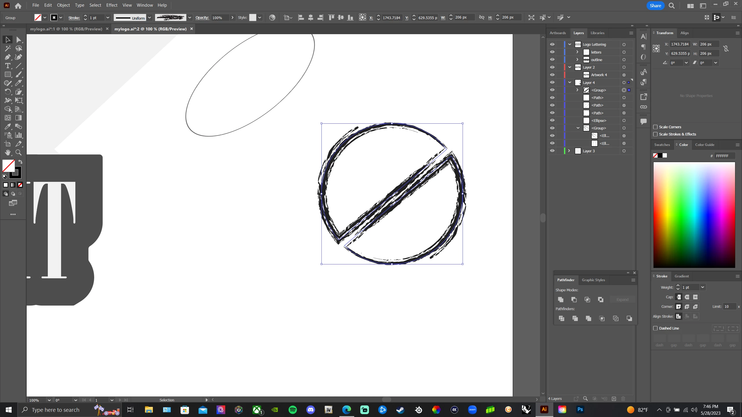Enable the Scale Corners checkbox
The width and height of the screenshot is (742, 417).
pyautogui.click(x=655, y=127)
